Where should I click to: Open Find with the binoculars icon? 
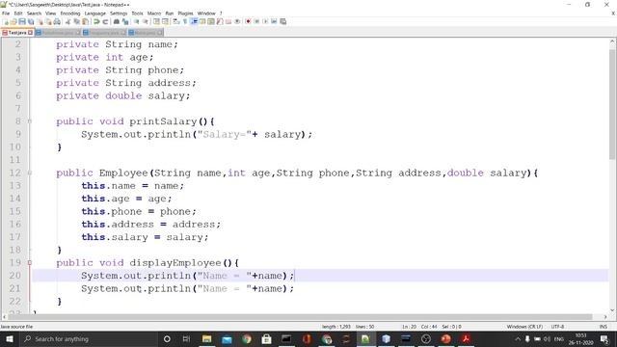point(117,21)
